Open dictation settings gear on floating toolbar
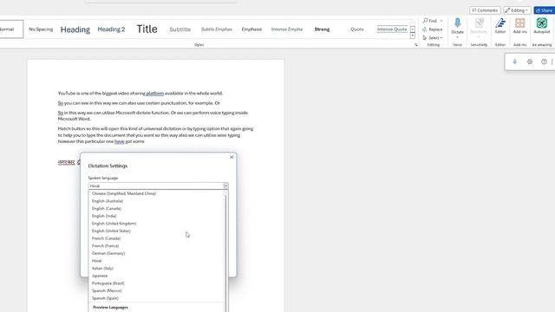The height and width of the screenshot is (312, 555). [530, 62]
